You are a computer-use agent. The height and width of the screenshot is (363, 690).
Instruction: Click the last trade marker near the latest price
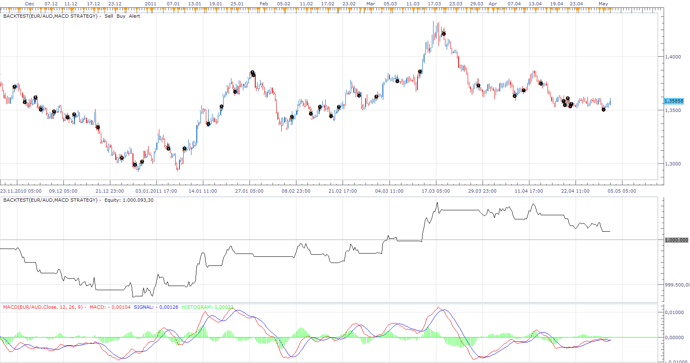coord(604,109)
